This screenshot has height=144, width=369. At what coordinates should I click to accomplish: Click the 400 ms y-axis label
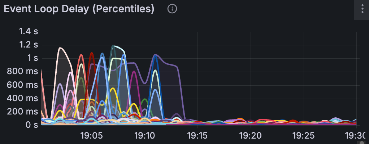(22, 98)
